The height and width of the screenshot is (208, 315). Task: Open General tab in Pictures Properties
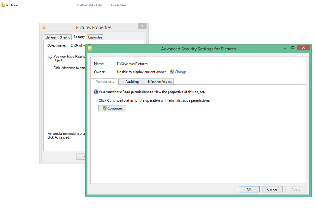[51, 37]
